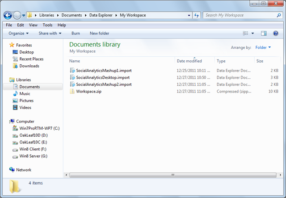Open the Edit menu

point(21,25)
